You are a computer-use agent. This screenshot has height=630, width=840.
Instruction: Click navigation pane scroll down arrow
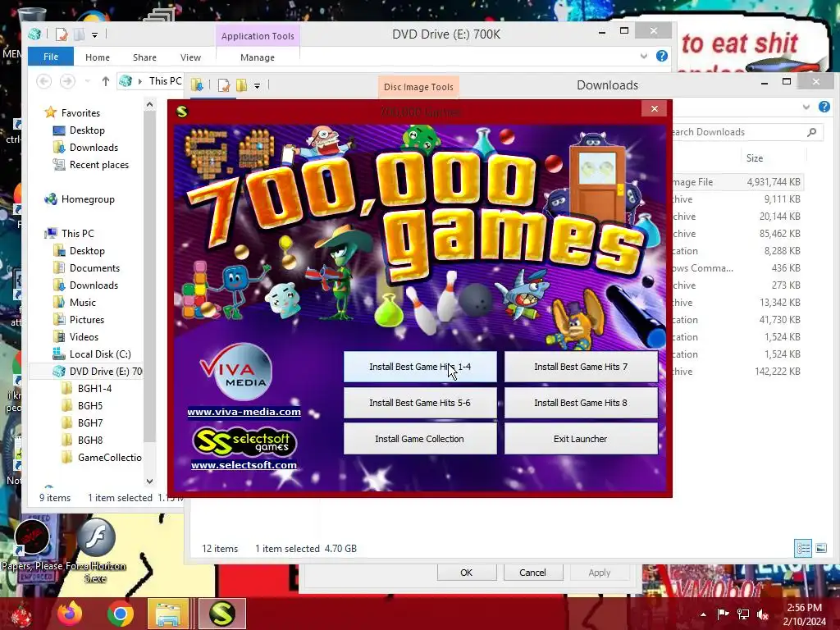coord(150,481)
